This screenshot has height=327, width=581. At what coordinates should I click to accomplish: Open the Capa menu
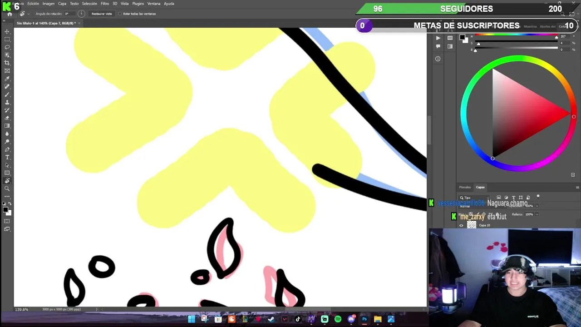(x=62, y=4)
